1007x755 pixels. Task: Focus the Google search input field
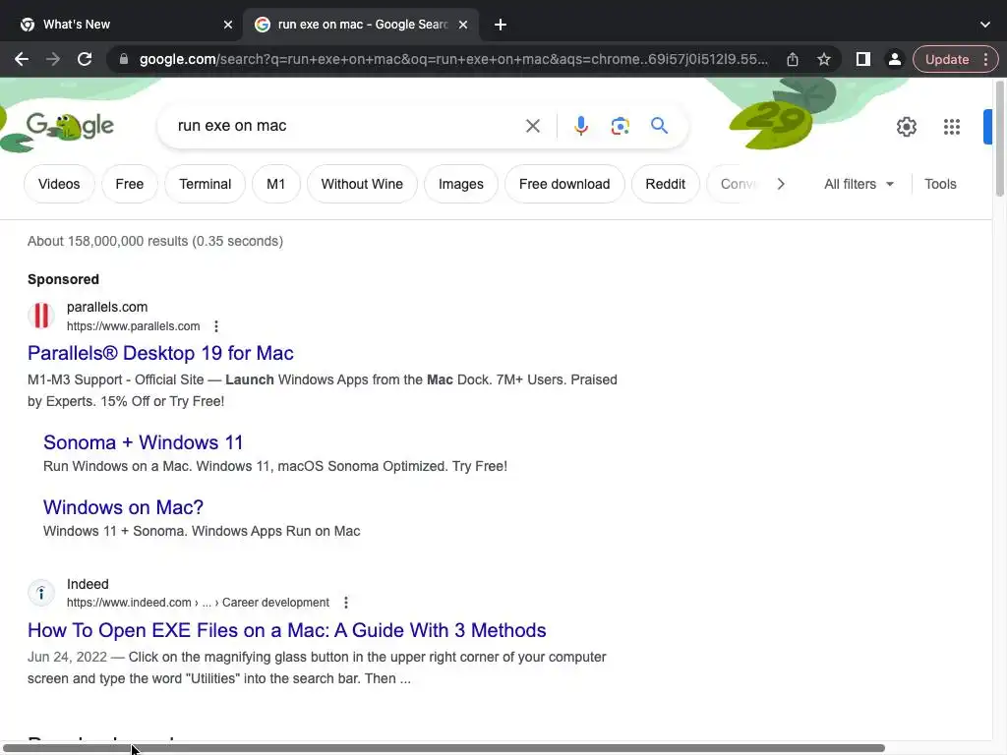[347, 126]
